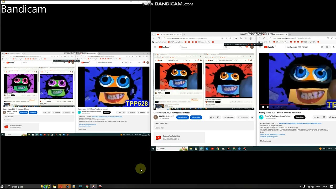The image size is (336, 189).
Task: Open Chrome in recorded inner taskbar
Action: tap(218, 149)
